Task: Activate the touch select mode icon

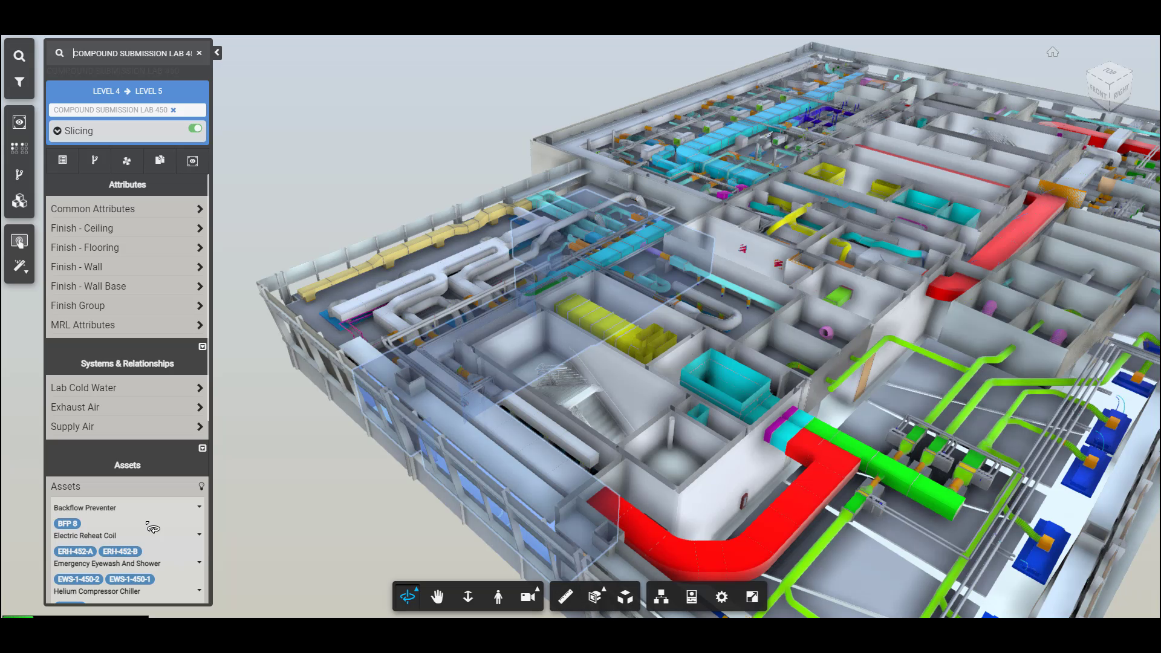Action: pyautogui.click(x=19, y=241)
